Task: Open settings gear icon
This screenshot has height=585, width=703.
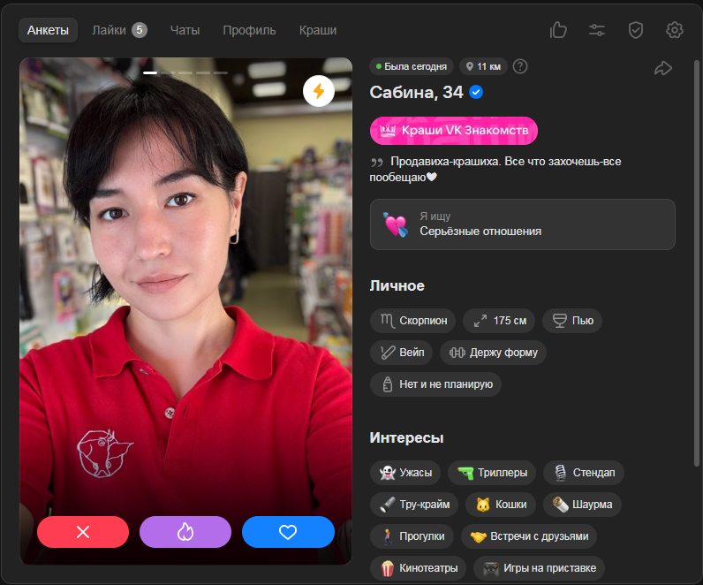Action: pyautogui.click(x=675, y=30)
